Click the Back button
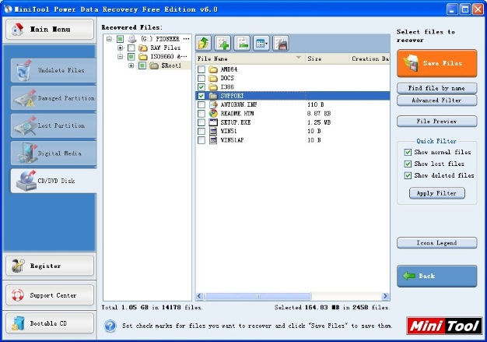Viewport: 487px width, 342px height. coord(436,276)
